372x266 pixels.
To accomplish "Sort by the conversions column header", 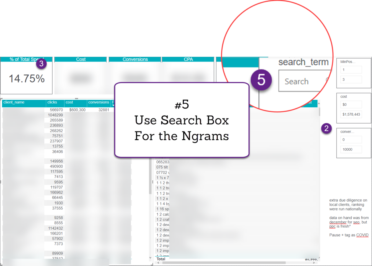I will tap(99, 103).
